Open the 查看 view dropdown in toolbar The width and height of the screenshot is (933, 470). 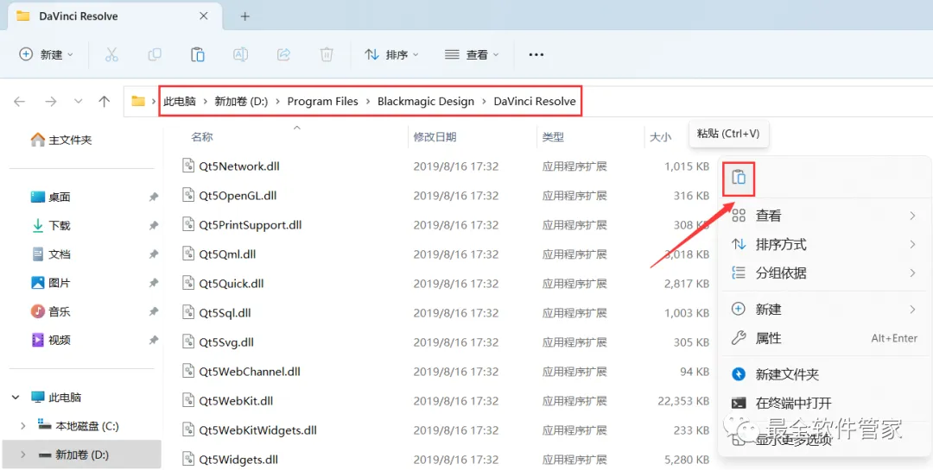(x=472, y=54)
